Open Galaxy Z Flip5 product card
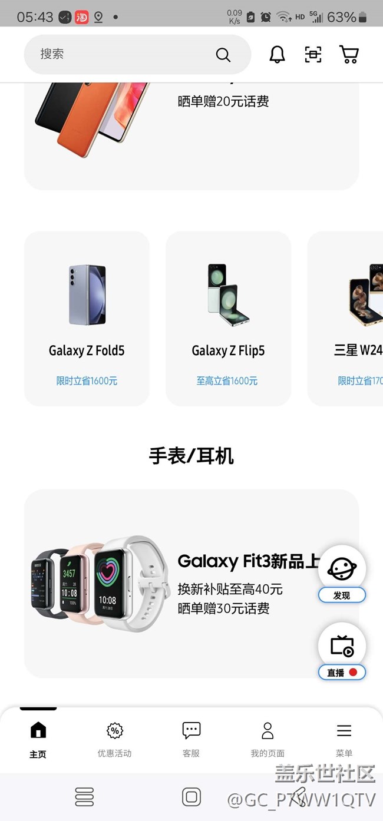The width and height of the screenshot is (383, 821). point(228,319)
